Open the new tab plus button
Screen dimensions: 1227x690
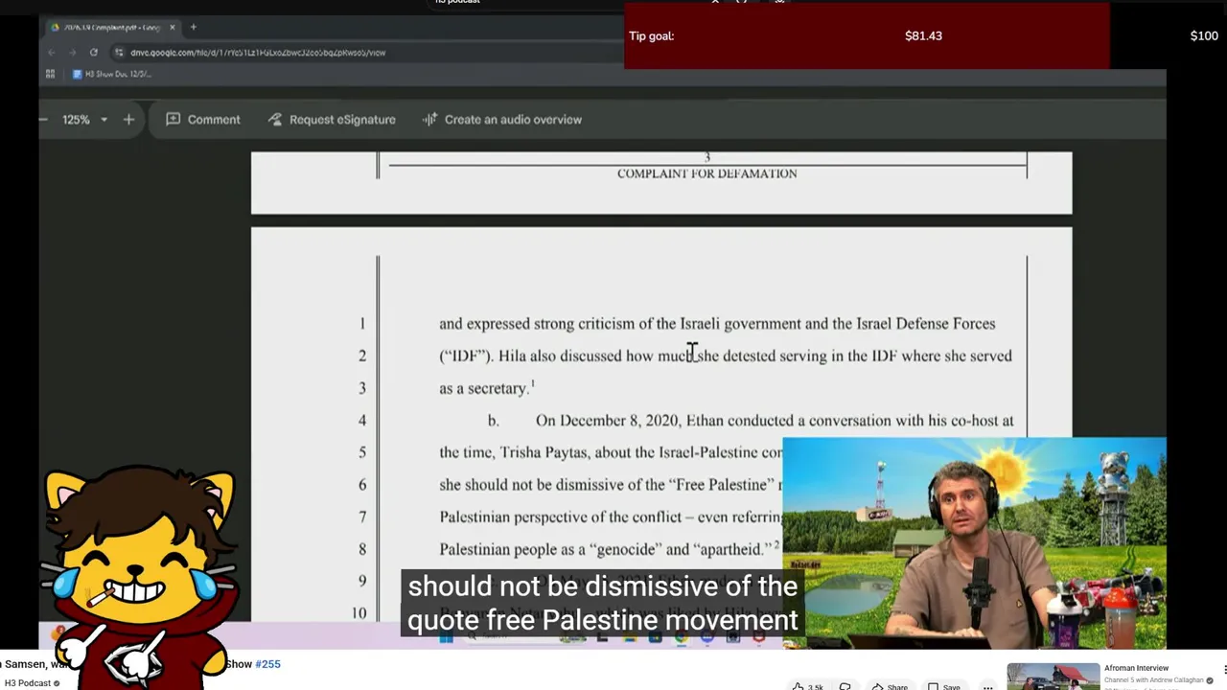coord(193,27)
